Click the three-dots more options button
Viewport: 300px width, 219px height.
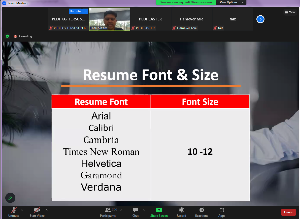tap(85, 11)
